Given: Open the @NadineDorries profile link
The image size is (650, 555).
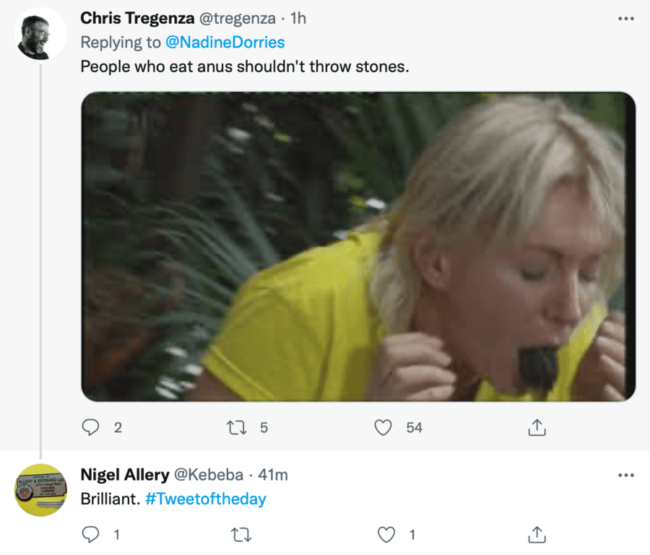Looking at the screenshot, I should (x=225, y=42).
